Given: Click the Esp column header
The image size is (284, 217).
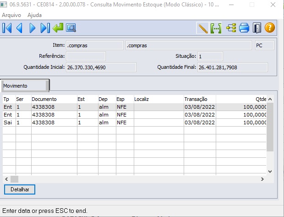Looking at the screenshot, I should (x=125, y=99).
